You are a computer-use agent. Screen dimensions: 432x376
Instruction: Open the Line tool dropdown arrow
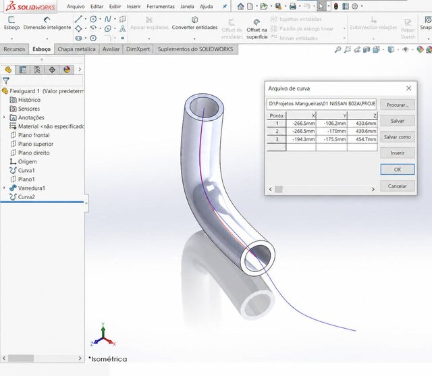click(86, 19)
